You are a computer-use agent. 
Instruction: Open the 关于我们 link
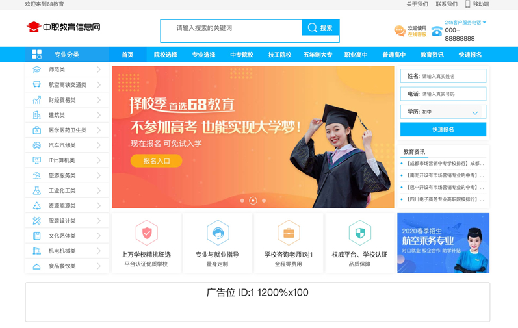(417, 4)
